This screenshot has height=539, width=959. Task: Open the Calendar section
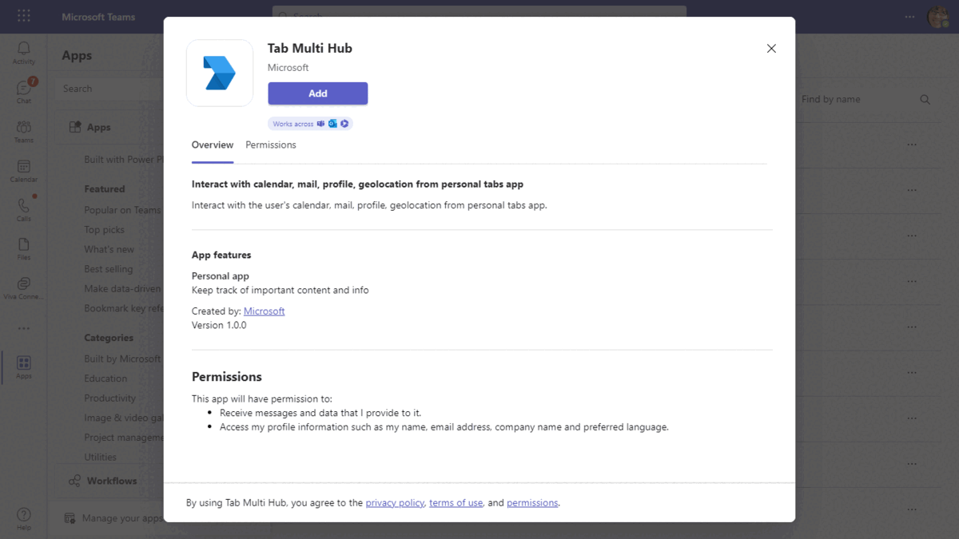pyautogui.click(x=23, y=170)
